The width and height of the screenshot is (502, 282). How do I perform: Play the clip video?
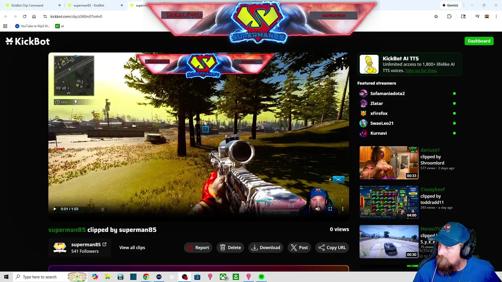pos(55,209)
